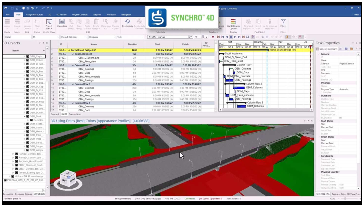The width and height of the screenshot is (364, 205).
Task: Click the Focus Start icon
Action: 37,22
